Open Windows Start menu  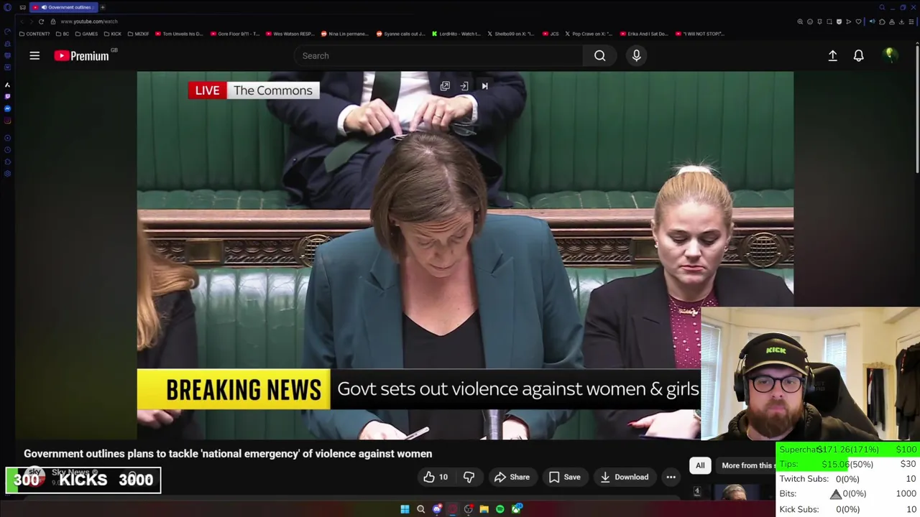click(x=405, y=509)
